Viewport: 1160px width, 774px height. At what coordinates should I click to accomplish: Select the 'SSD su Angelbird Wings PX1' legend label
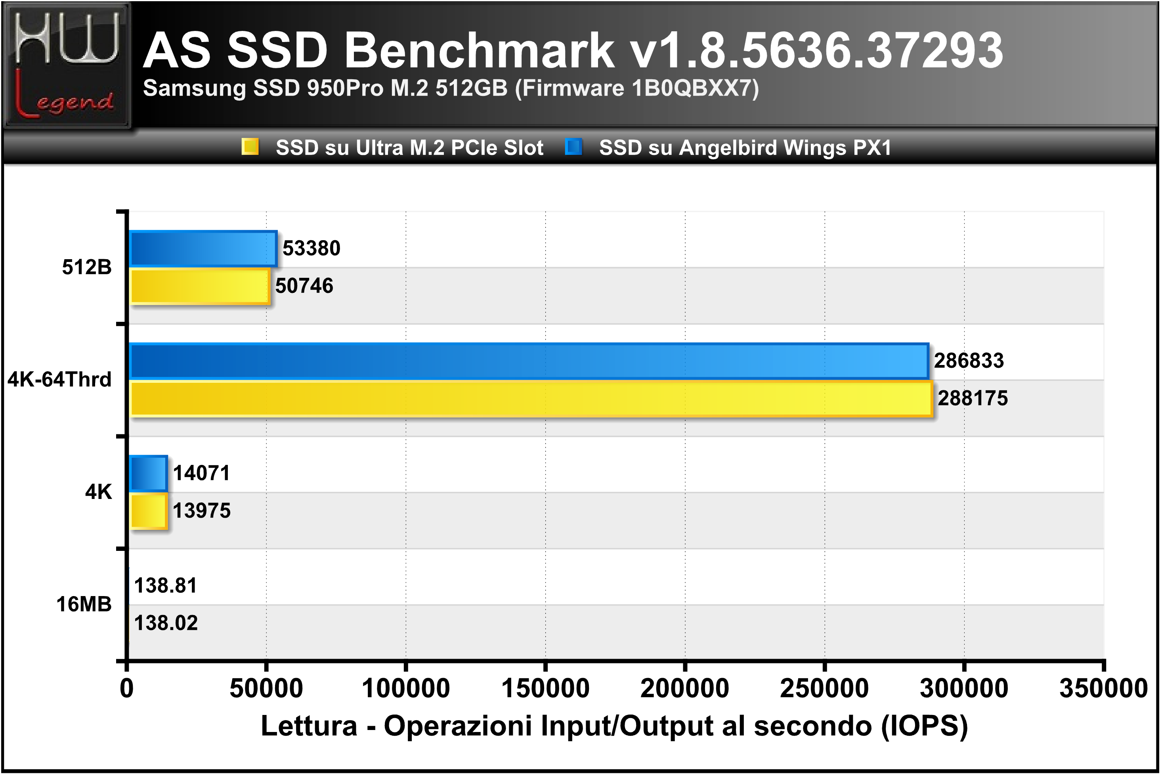pyautogui.click(x=745, y=147)
